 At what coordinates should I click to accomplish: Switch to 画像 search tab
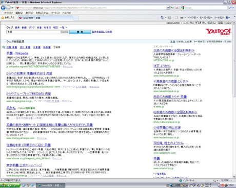pos(17,28)
